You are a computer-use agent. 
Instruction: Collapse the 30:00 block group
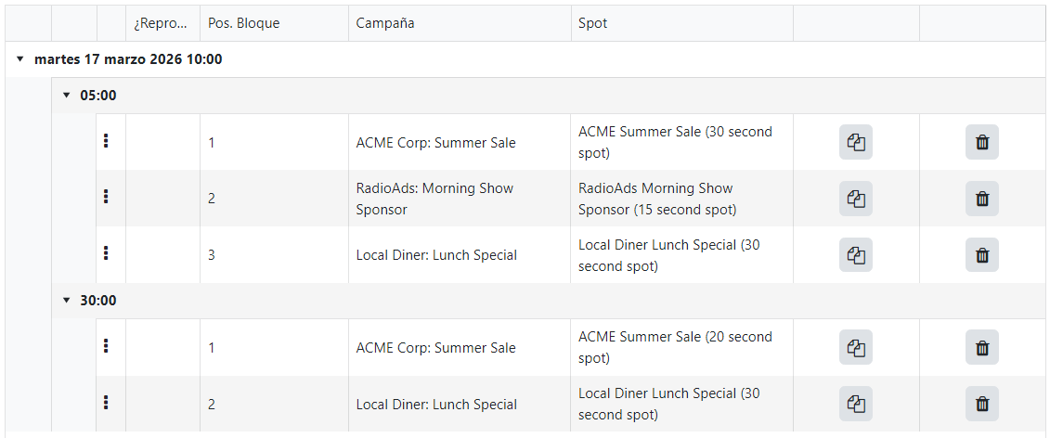66,301
